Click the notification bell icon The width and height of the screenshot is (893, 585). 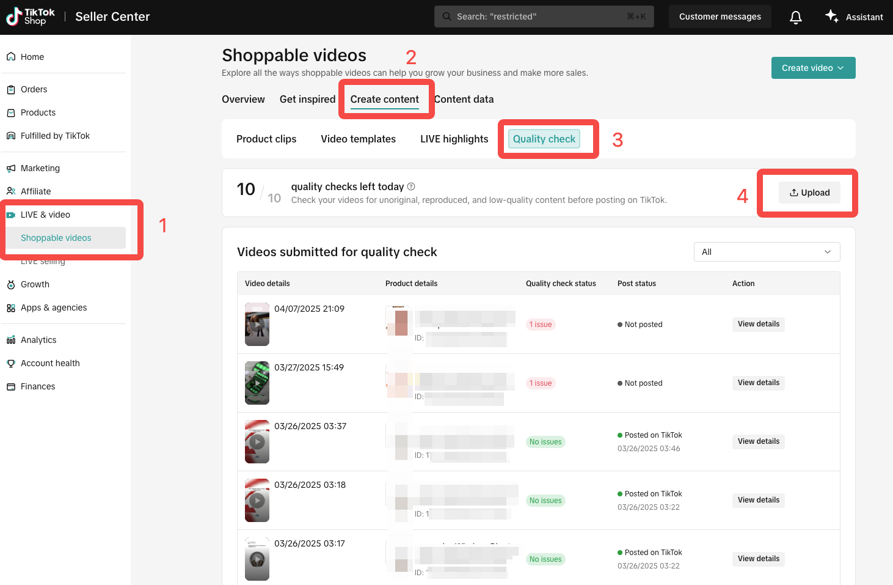click(x=795, y=17)
